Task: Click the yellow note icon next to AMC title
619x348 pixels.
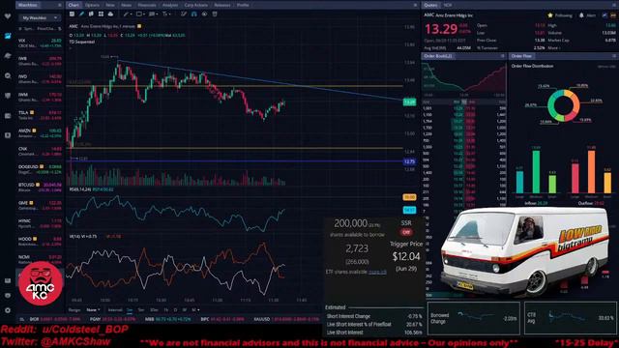Action: pyautogui.click(x=139, y=26)
